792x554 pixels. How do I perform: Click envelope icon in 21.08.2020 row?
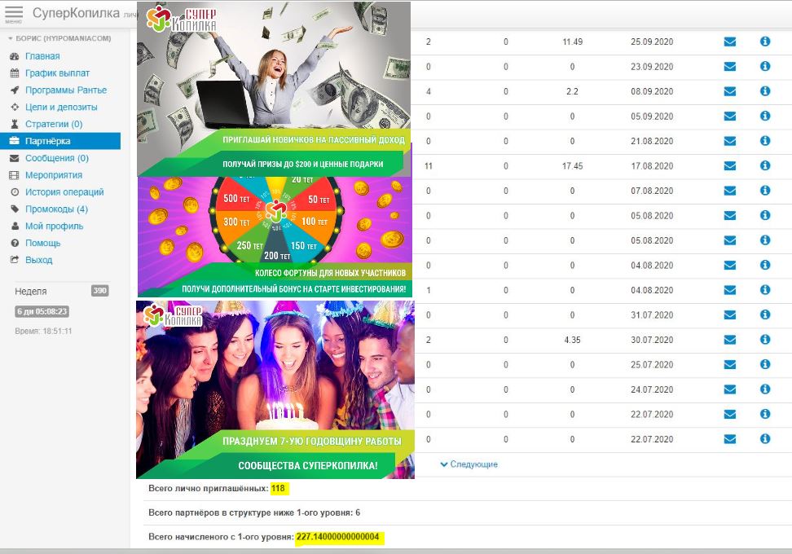729,141
